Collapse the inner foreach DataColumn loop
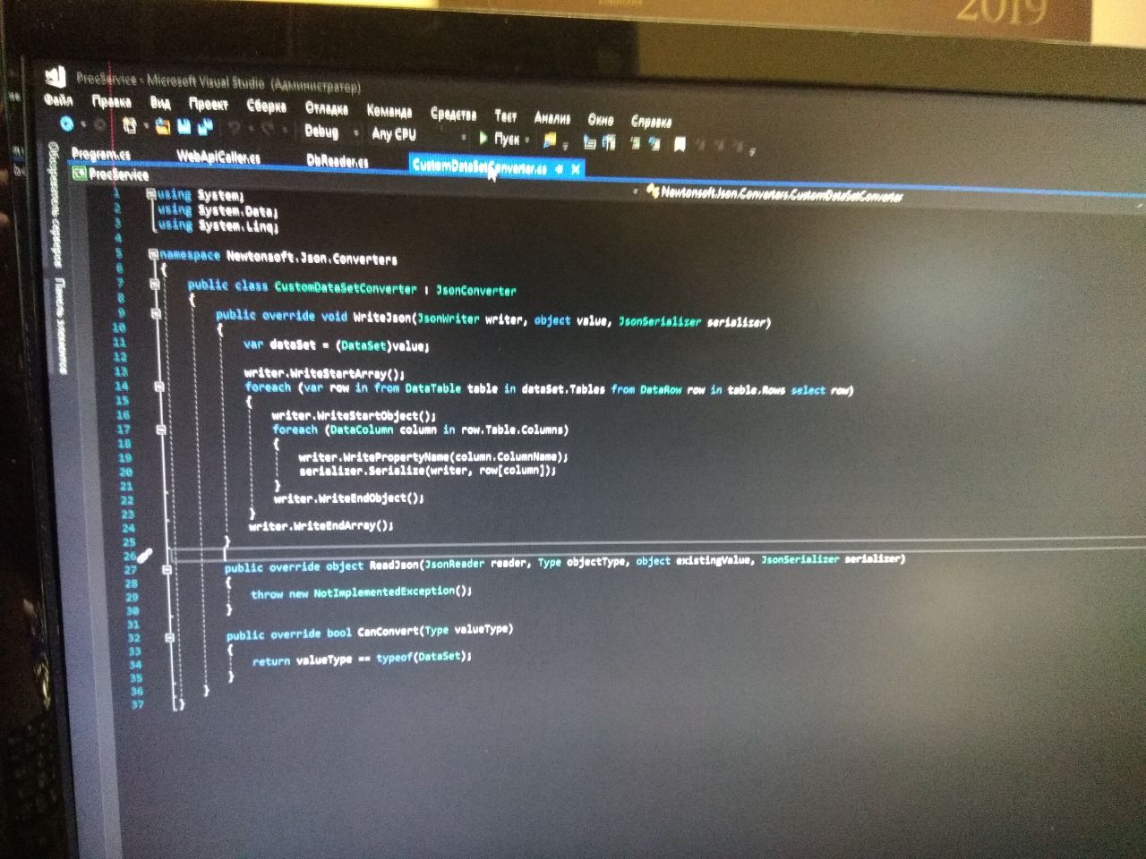 161,430
